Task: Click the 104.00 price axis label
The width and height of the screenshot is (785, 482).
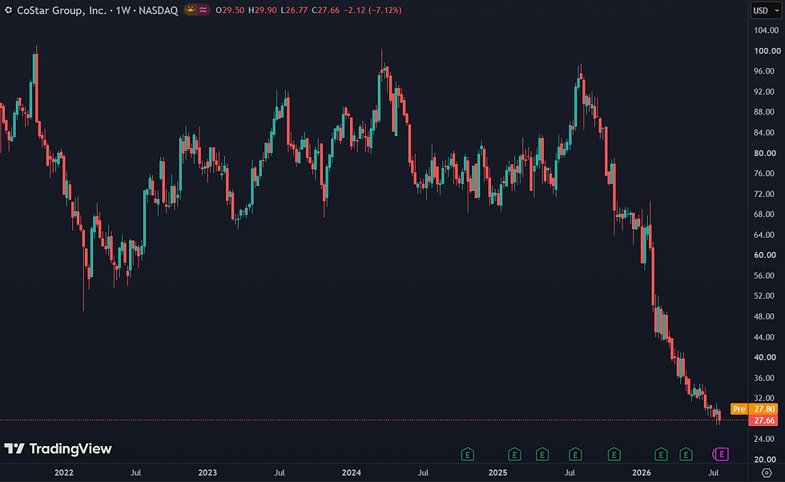Action: coord(767,30)
